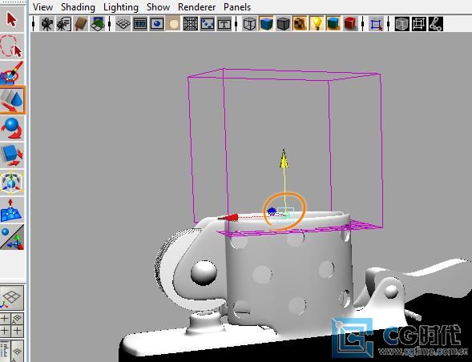The image size is (472, 362).
Task: Switch to single perspective view layout
Action: 12,298
